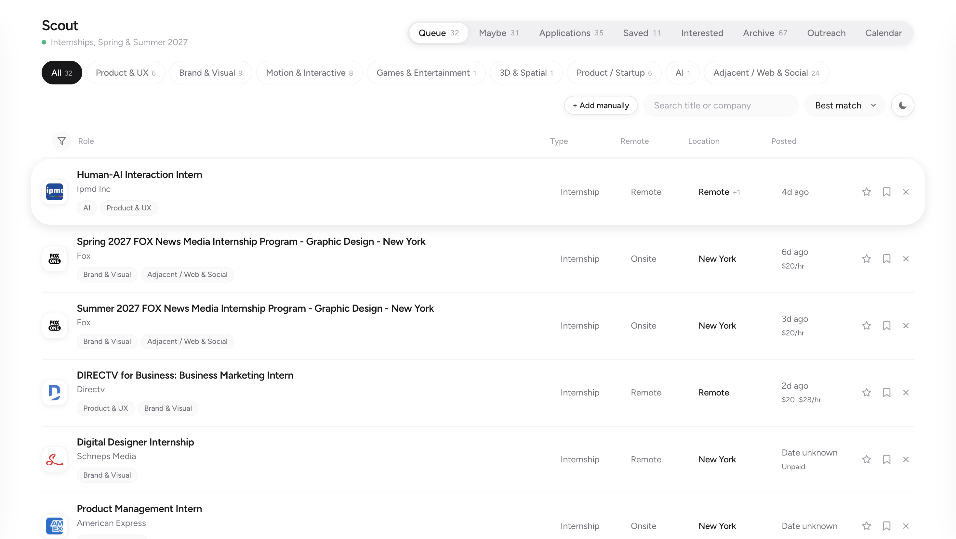Click the Posted column header

pos(783,141)
